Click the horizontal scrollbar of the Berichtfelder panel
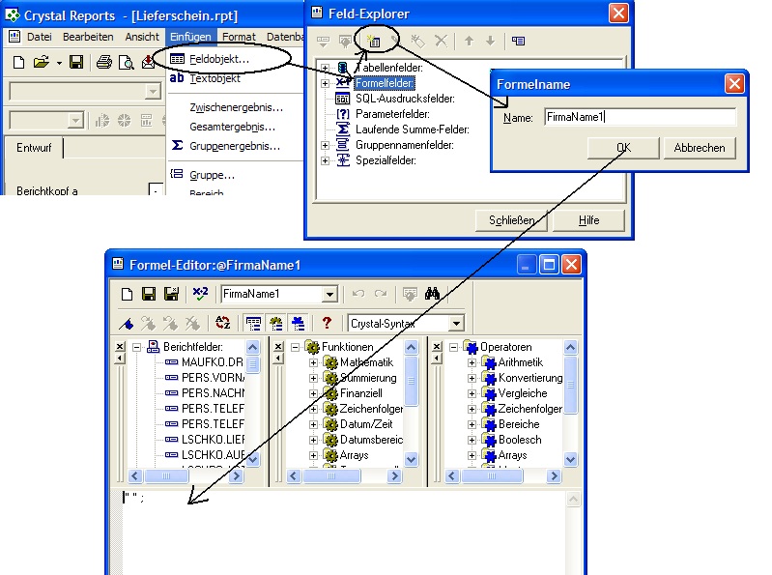Image resolution: width=772 pixels, height=575 pixels. coord(186,476)
